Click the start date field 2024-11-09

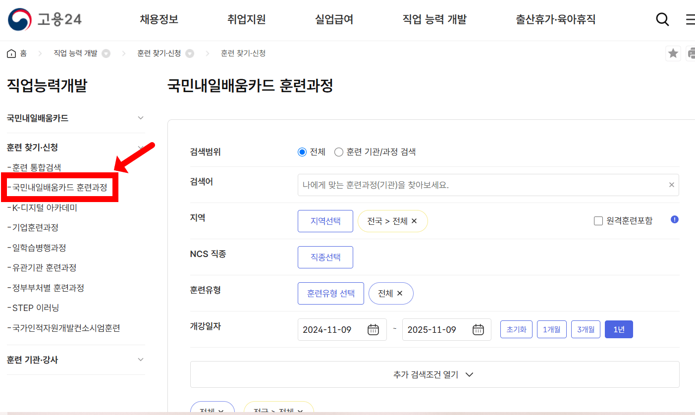point(342,330)
